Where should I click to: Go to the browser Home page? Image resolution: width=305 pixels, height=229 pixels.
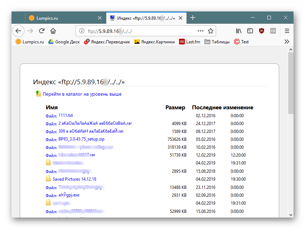click(53, 31)
